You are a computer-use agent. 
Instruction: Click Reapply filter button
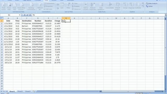(x=76, y=6)
